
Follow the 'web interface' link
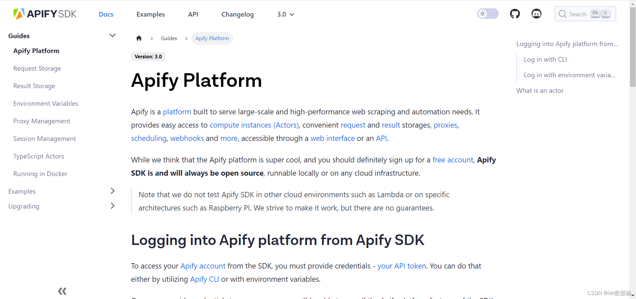333,138
